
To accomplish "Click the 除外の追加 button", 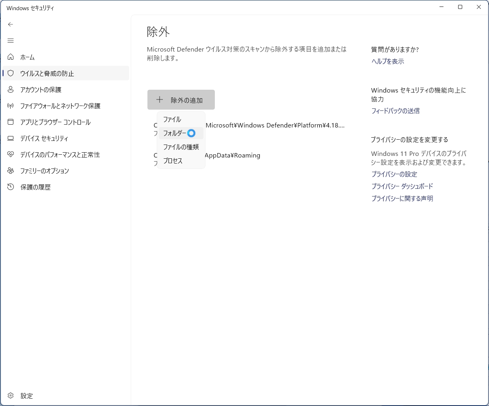I will point(181,100).
